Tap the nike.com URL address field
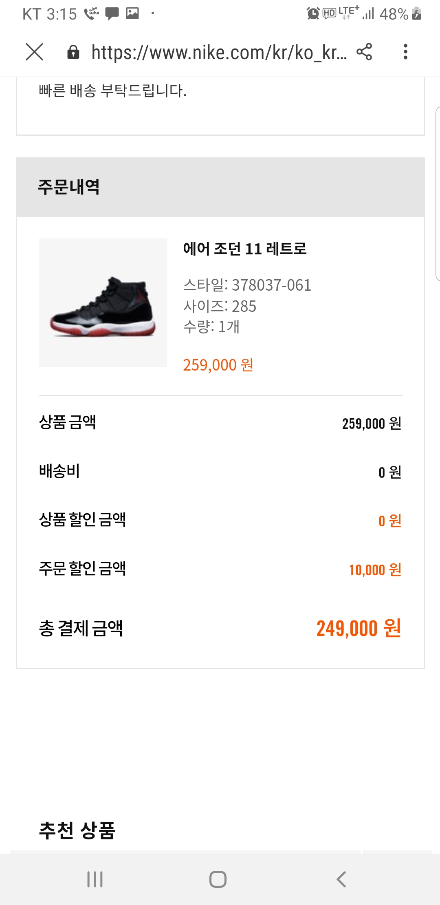The width and height of the screenshot is (440, 905). point(219,53)
